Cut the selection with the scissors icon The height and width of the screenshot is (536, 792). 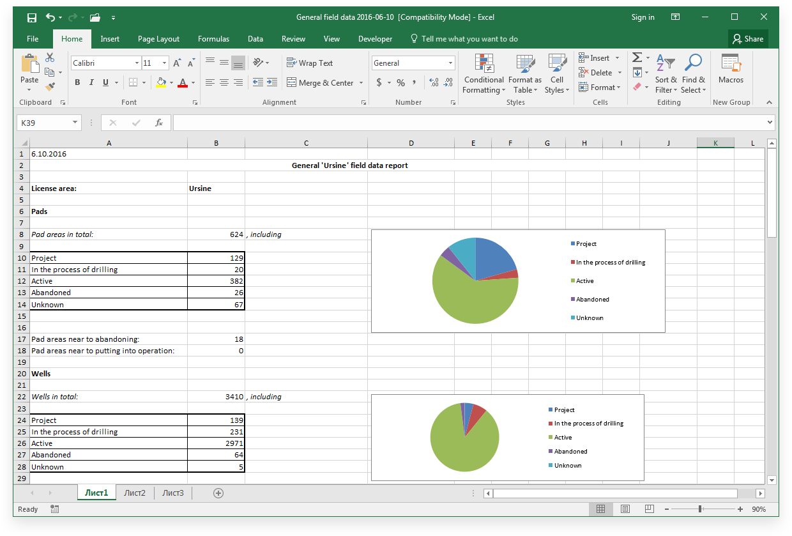[x=50, y=57]
